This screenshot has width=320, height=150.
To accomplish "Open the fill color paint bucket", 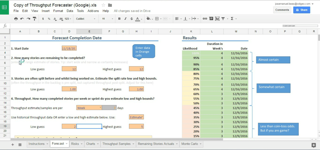I will pos(149,19).
